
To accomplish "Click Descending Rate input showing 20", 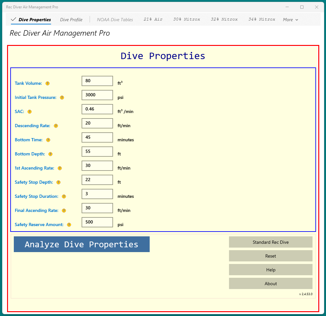I will pyautogui.click(x=97, y=123).
